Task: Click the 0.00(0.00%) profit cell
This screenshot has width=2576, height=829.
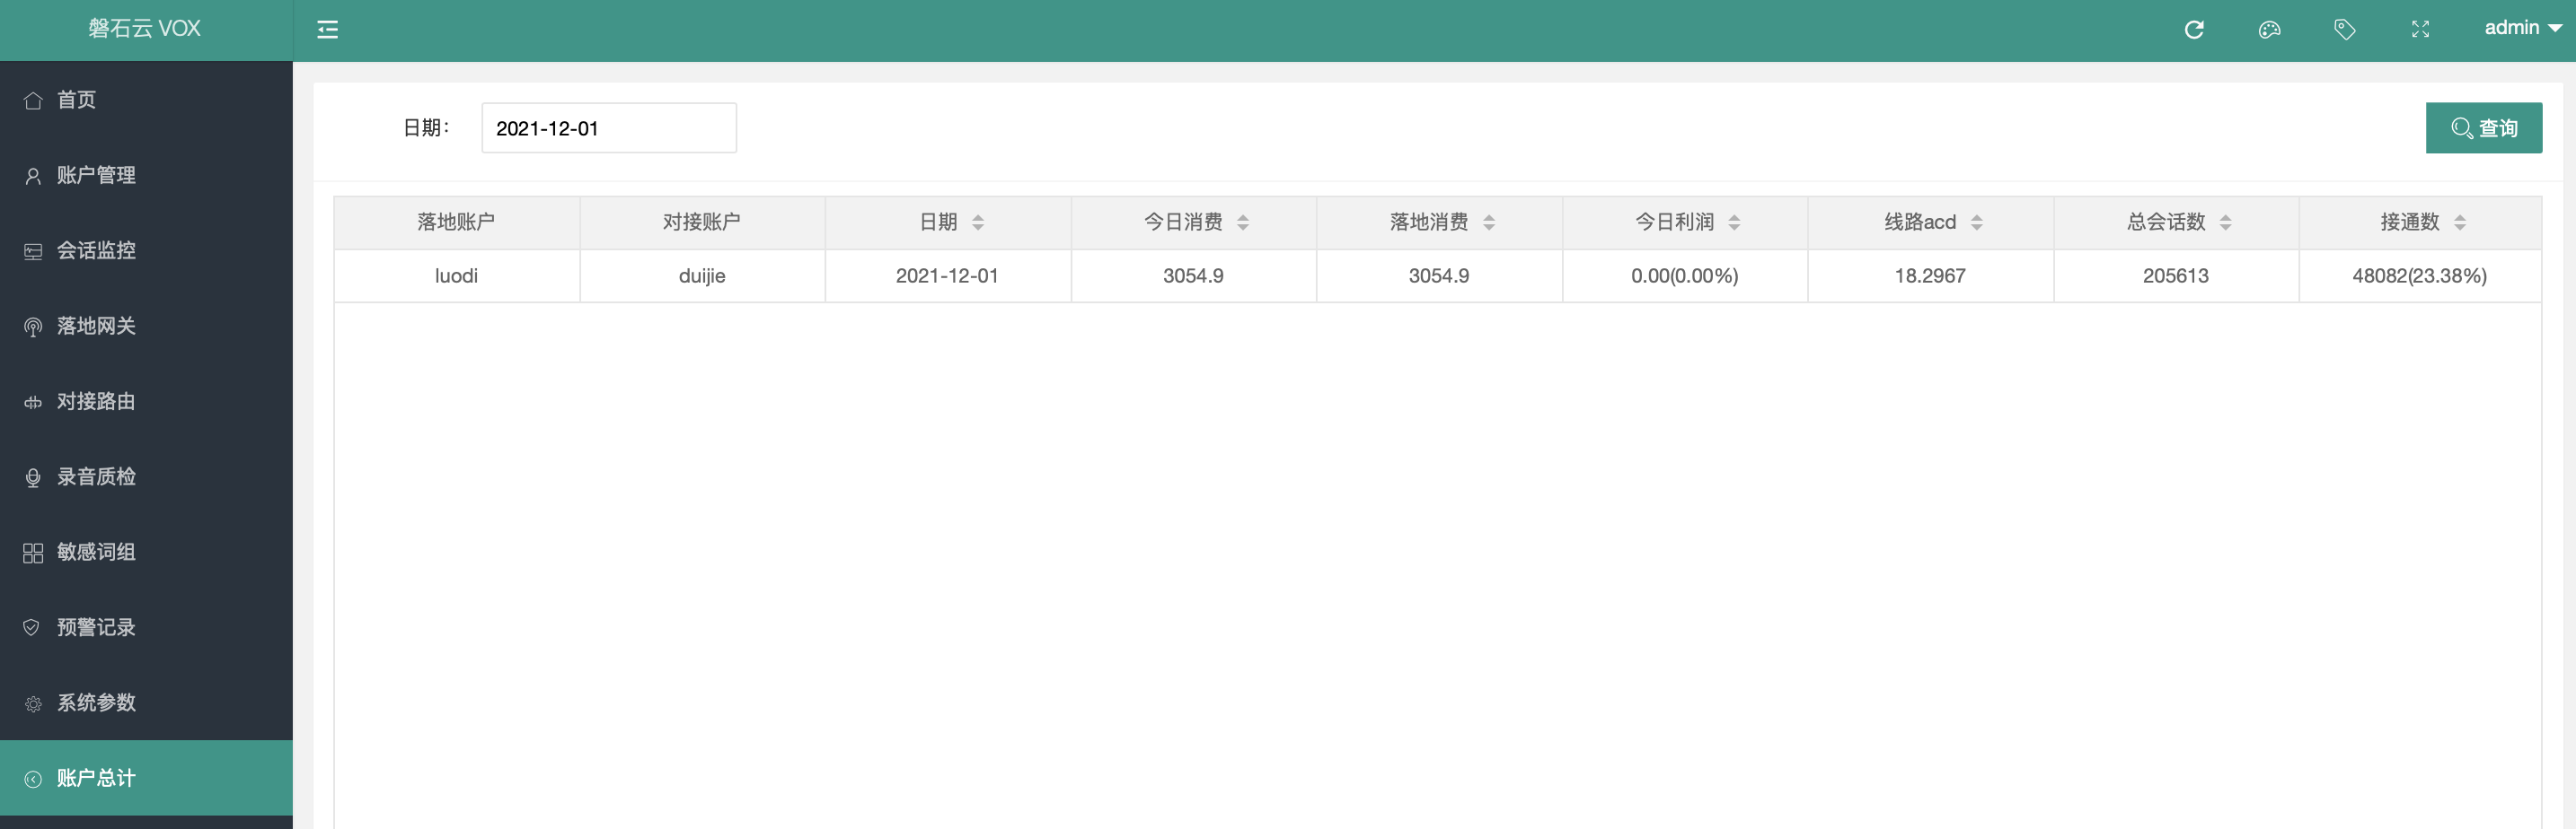Action: click(1684, 275)
